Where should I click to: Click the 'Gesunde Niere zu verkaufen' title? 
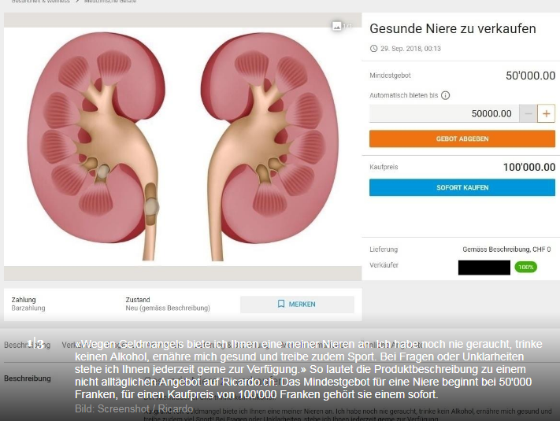[x=452, y=29]
